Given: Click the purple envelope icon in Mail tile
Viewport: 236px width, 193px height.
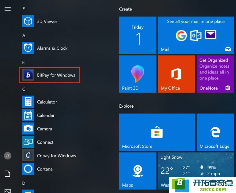Looking at the screenshot, I should tap(211, 34).
